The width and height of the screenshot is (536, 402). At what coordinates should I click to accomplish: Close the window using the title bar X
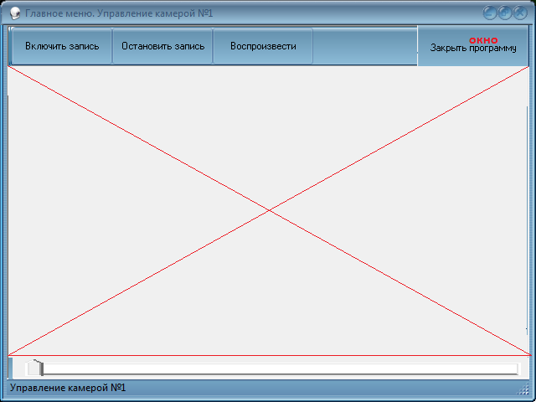click(x=519, y=13)
